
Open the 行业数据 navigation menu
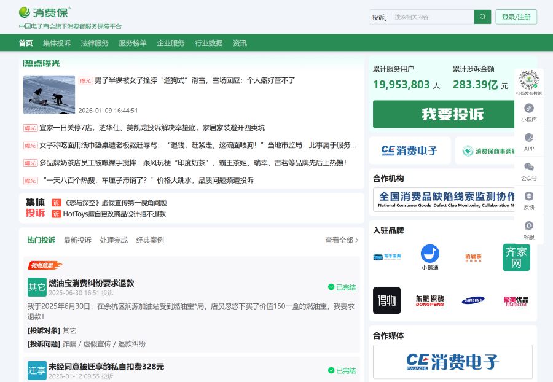click(209, 43)
